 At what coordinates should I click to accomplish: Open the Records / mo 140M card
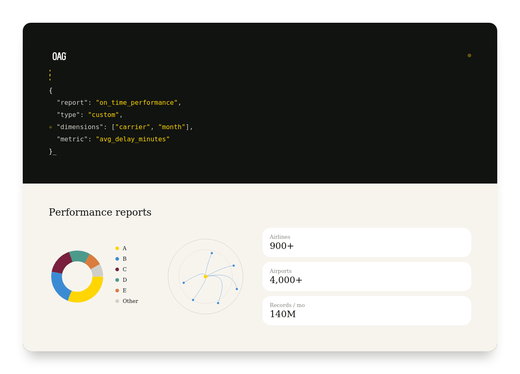367,311
